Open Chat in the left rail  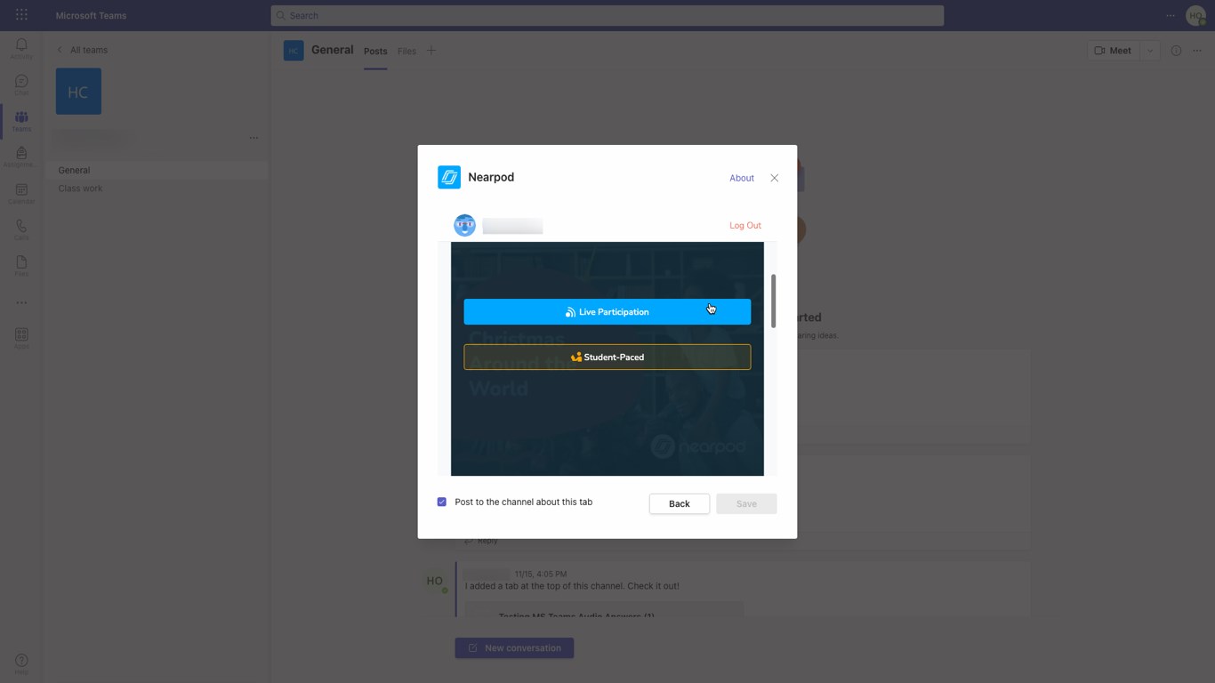point(21,84)
